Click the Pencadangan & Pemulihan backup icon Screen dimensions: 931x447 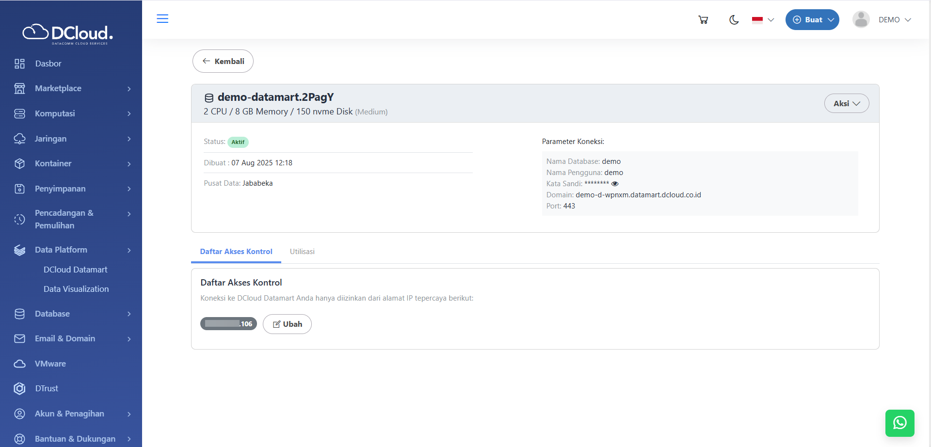tap(19, 219)
